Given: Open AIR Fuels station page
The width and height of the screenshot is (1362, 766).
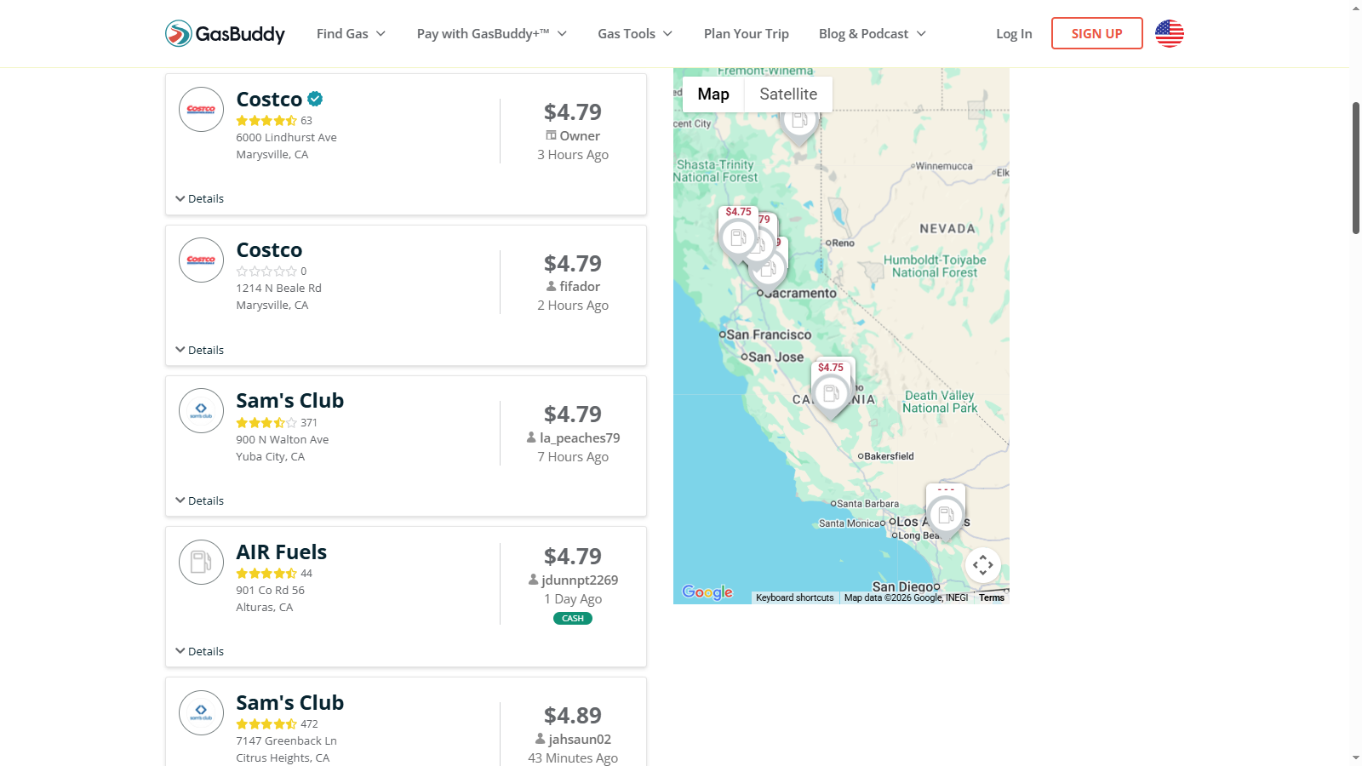Looking at the screenshot, I should pyautogui.click(x=282, y=552).
